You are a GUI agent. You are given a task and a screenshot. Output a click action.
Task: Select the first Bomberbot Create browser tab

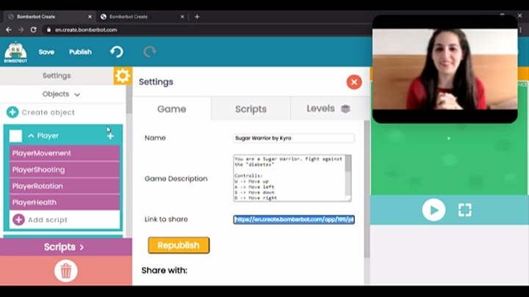(50, 16)
